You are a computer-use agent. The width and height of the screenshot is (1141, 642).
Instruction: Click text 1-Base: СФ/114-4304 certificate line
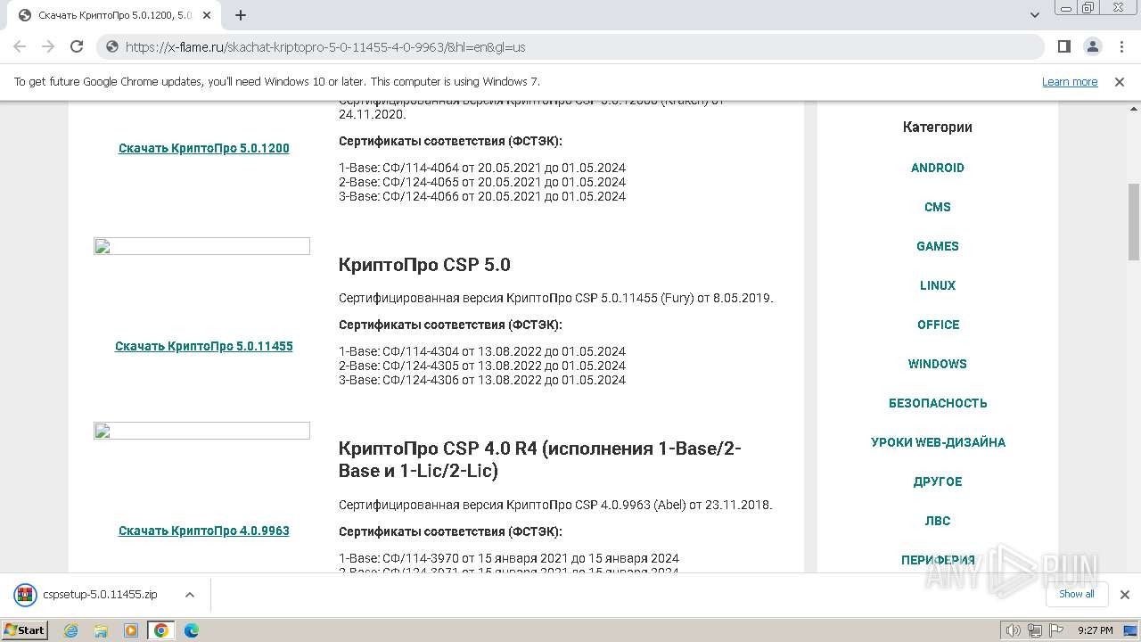pyautogui.click(x=482, y=351)
